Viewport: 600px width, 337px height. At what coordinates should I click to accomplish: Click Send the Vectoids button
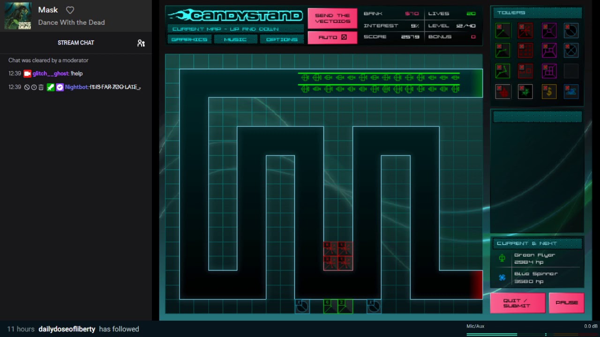click(x=332, y=18)
